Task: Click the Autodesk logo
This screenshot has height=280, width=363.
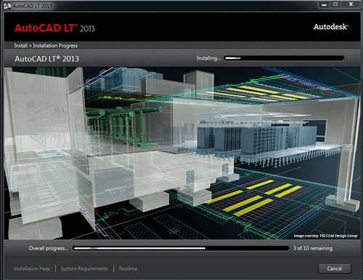Action: pyautogui.click(x=331, y=27)
